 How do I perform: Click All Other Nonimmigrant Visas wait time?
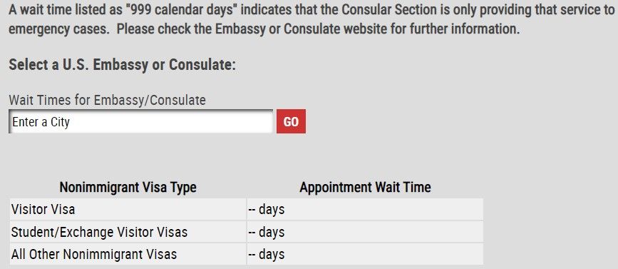point(365,254)
